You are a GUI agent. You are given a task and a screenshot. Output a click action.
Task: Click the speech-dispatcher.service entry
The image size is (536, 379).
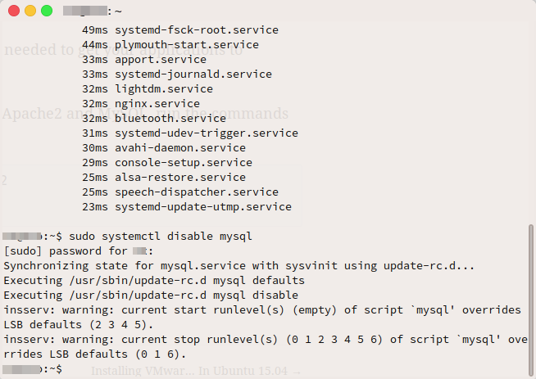(x=197, y=192)
